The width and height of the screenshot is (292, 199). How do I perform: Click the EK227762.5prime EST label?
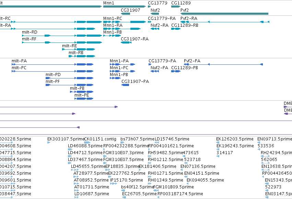click(x=127, y=173)
